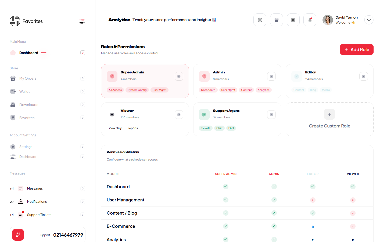Click the red support phone icon

[18, 235]
